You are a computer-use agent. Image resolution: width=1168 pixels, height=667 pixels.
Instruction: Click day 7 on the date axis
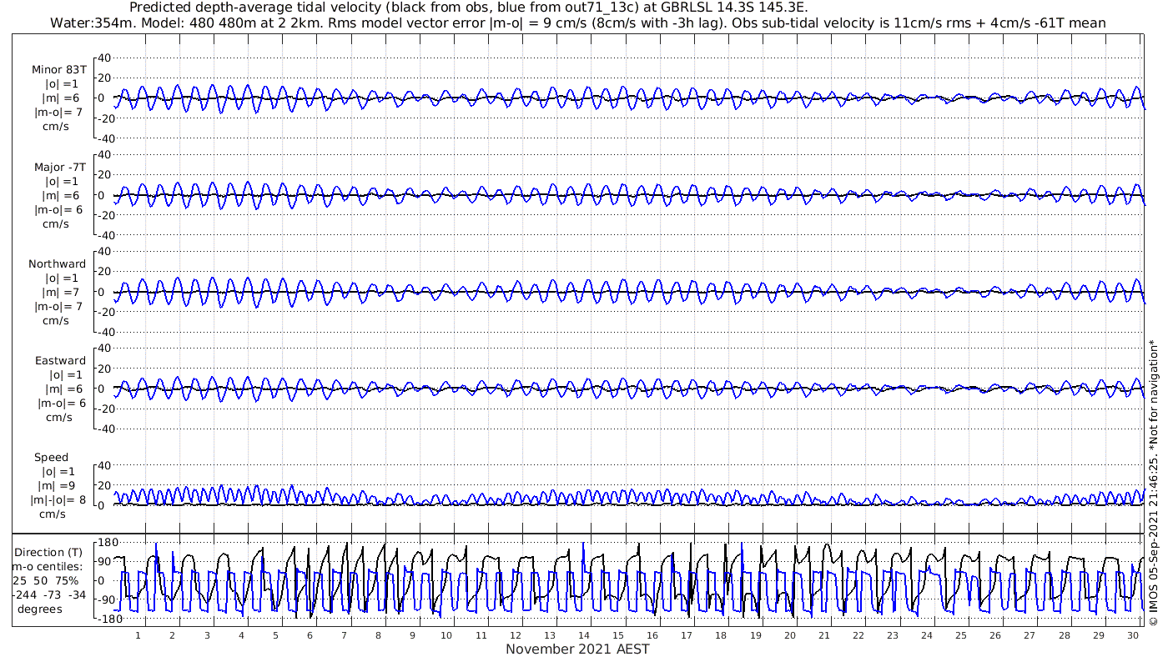(x=344, y=635)
